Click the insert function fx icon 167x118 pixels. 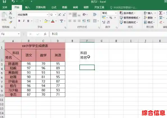(x=45, y=34)
